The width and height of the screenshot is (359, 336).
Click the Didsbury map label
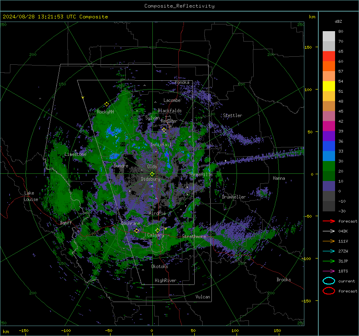[x=150, y=179]
